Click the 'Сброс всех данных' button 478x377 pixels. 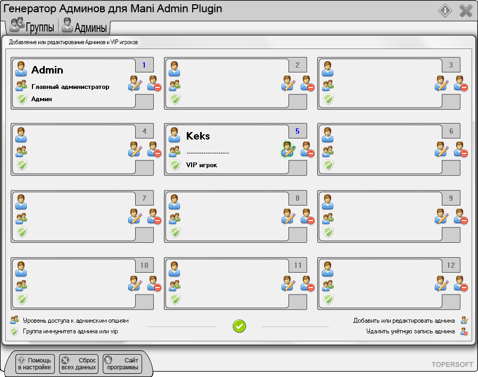(79, 364)
